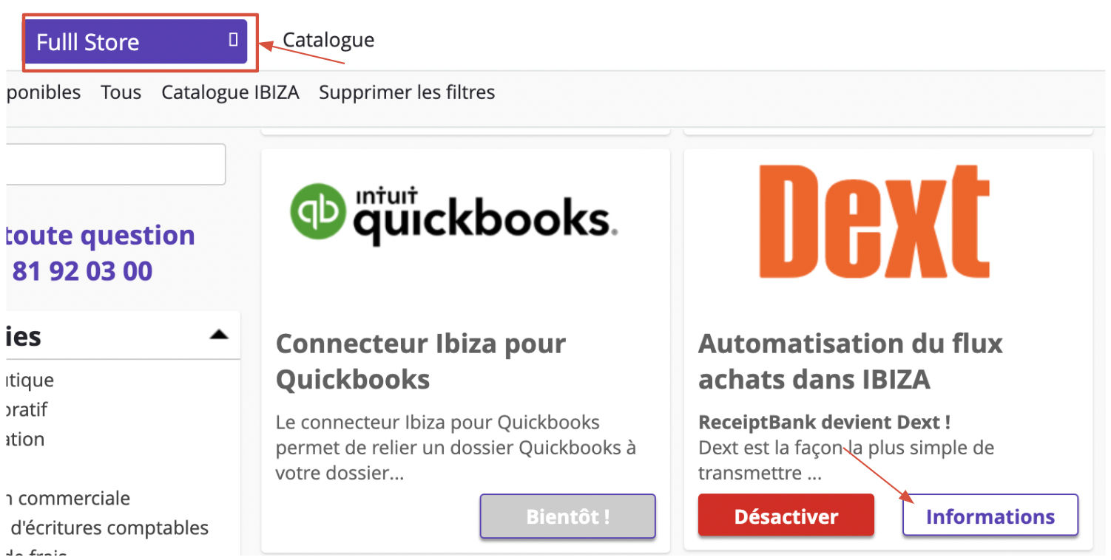Collapse the categories panel arrow

219,335
